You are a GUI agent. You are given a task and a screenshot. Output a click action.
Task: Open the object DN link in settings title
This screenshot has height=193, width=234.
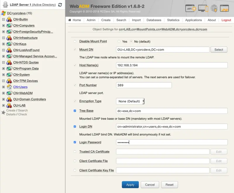163,29
